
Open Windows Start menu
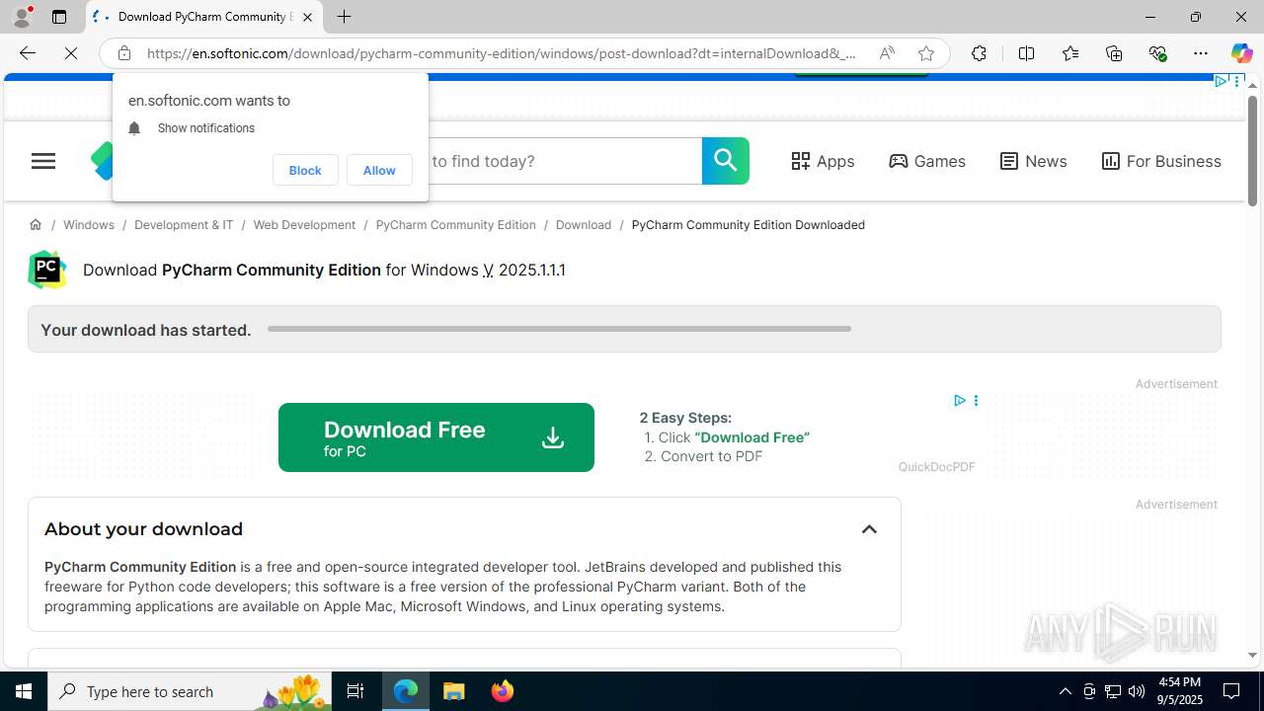coord(24,691)
